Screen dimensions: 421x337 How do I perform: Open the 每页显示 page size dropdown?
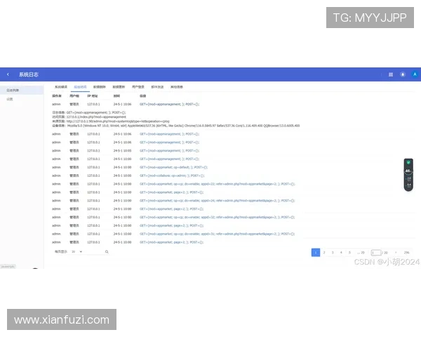pyautogui.click(x=76, y=251)
